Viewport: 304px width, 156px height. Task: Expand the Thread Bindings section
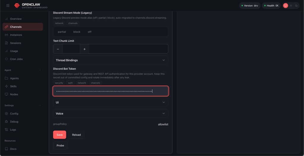[110, 60]
